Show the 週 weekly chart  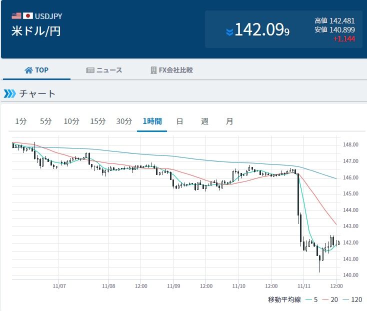[x=204, y=121]
